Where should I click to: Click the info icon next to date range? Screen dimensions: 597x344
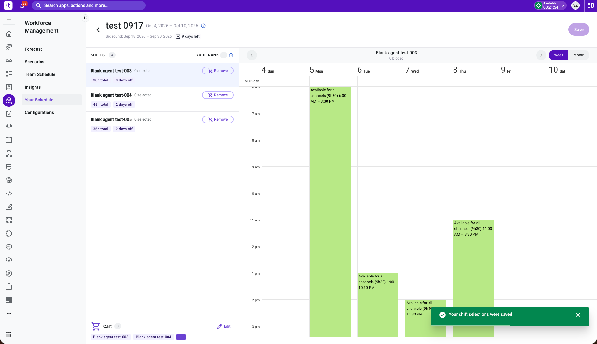tap(203, 26)
